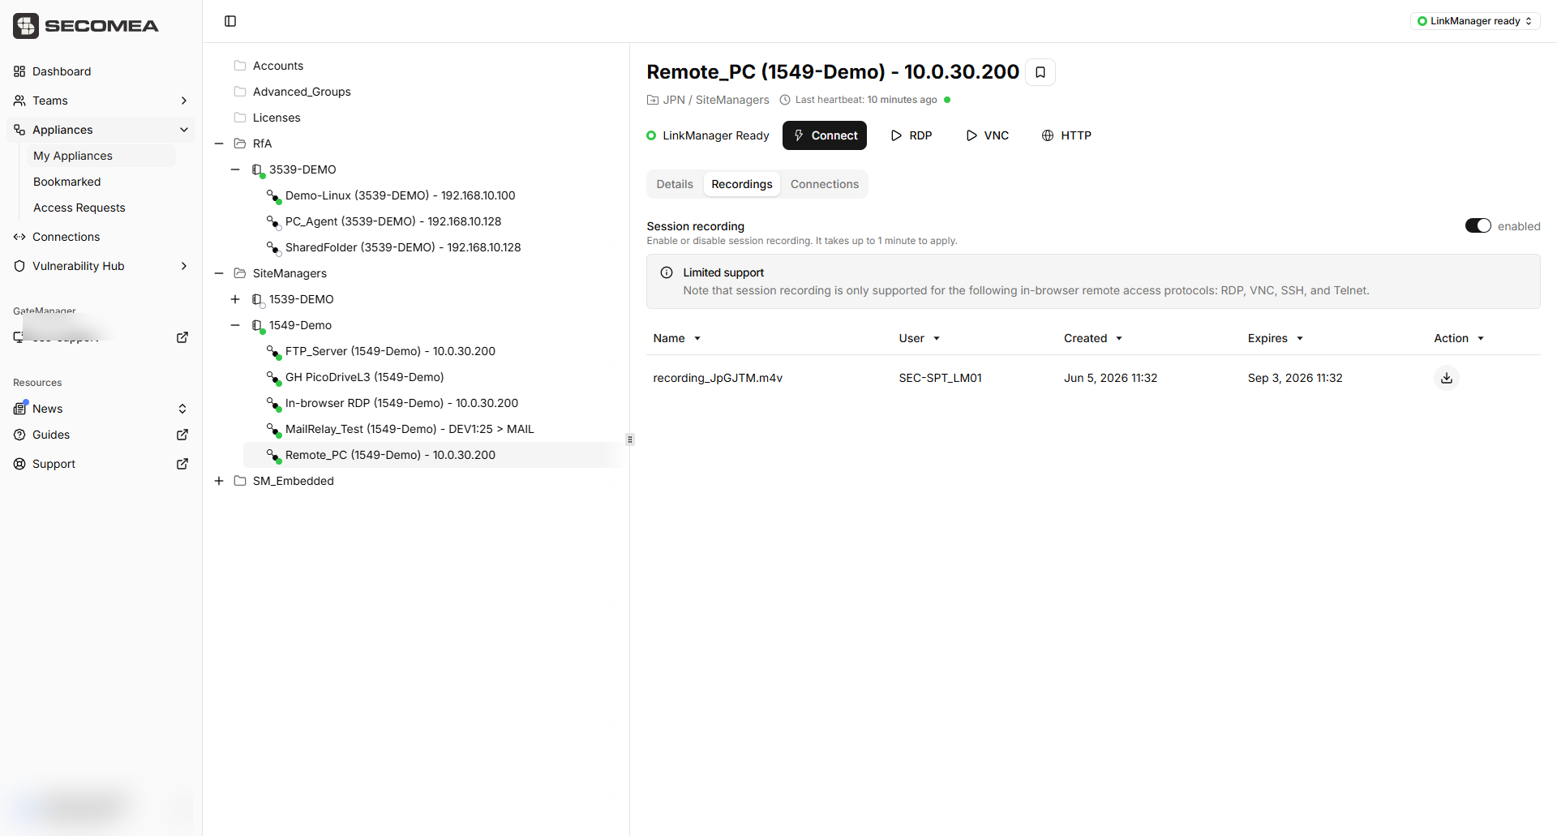
Task: Click the Secomea logo
Action: pyautogui.click(x=86, y=26)
